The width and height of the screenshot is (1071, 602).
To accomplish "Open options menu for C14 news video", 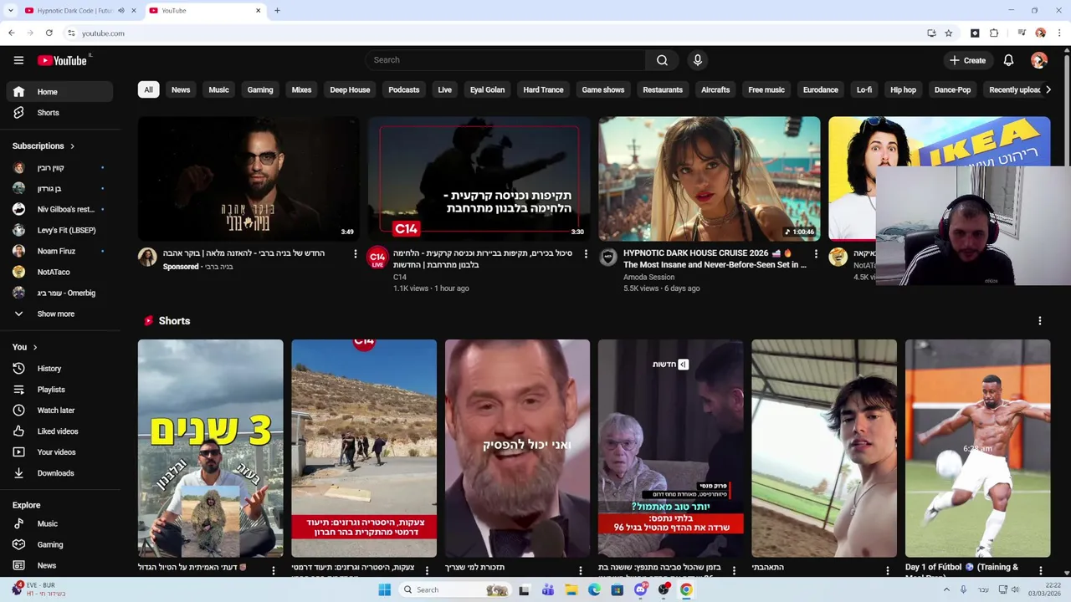I will click(586, 254).
